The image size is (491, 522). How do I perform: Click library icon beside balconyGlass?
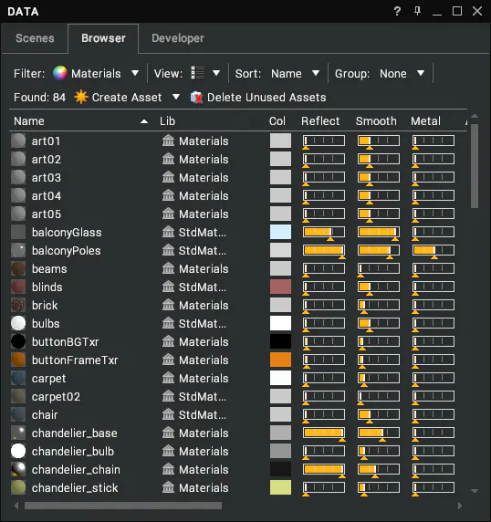168,232
